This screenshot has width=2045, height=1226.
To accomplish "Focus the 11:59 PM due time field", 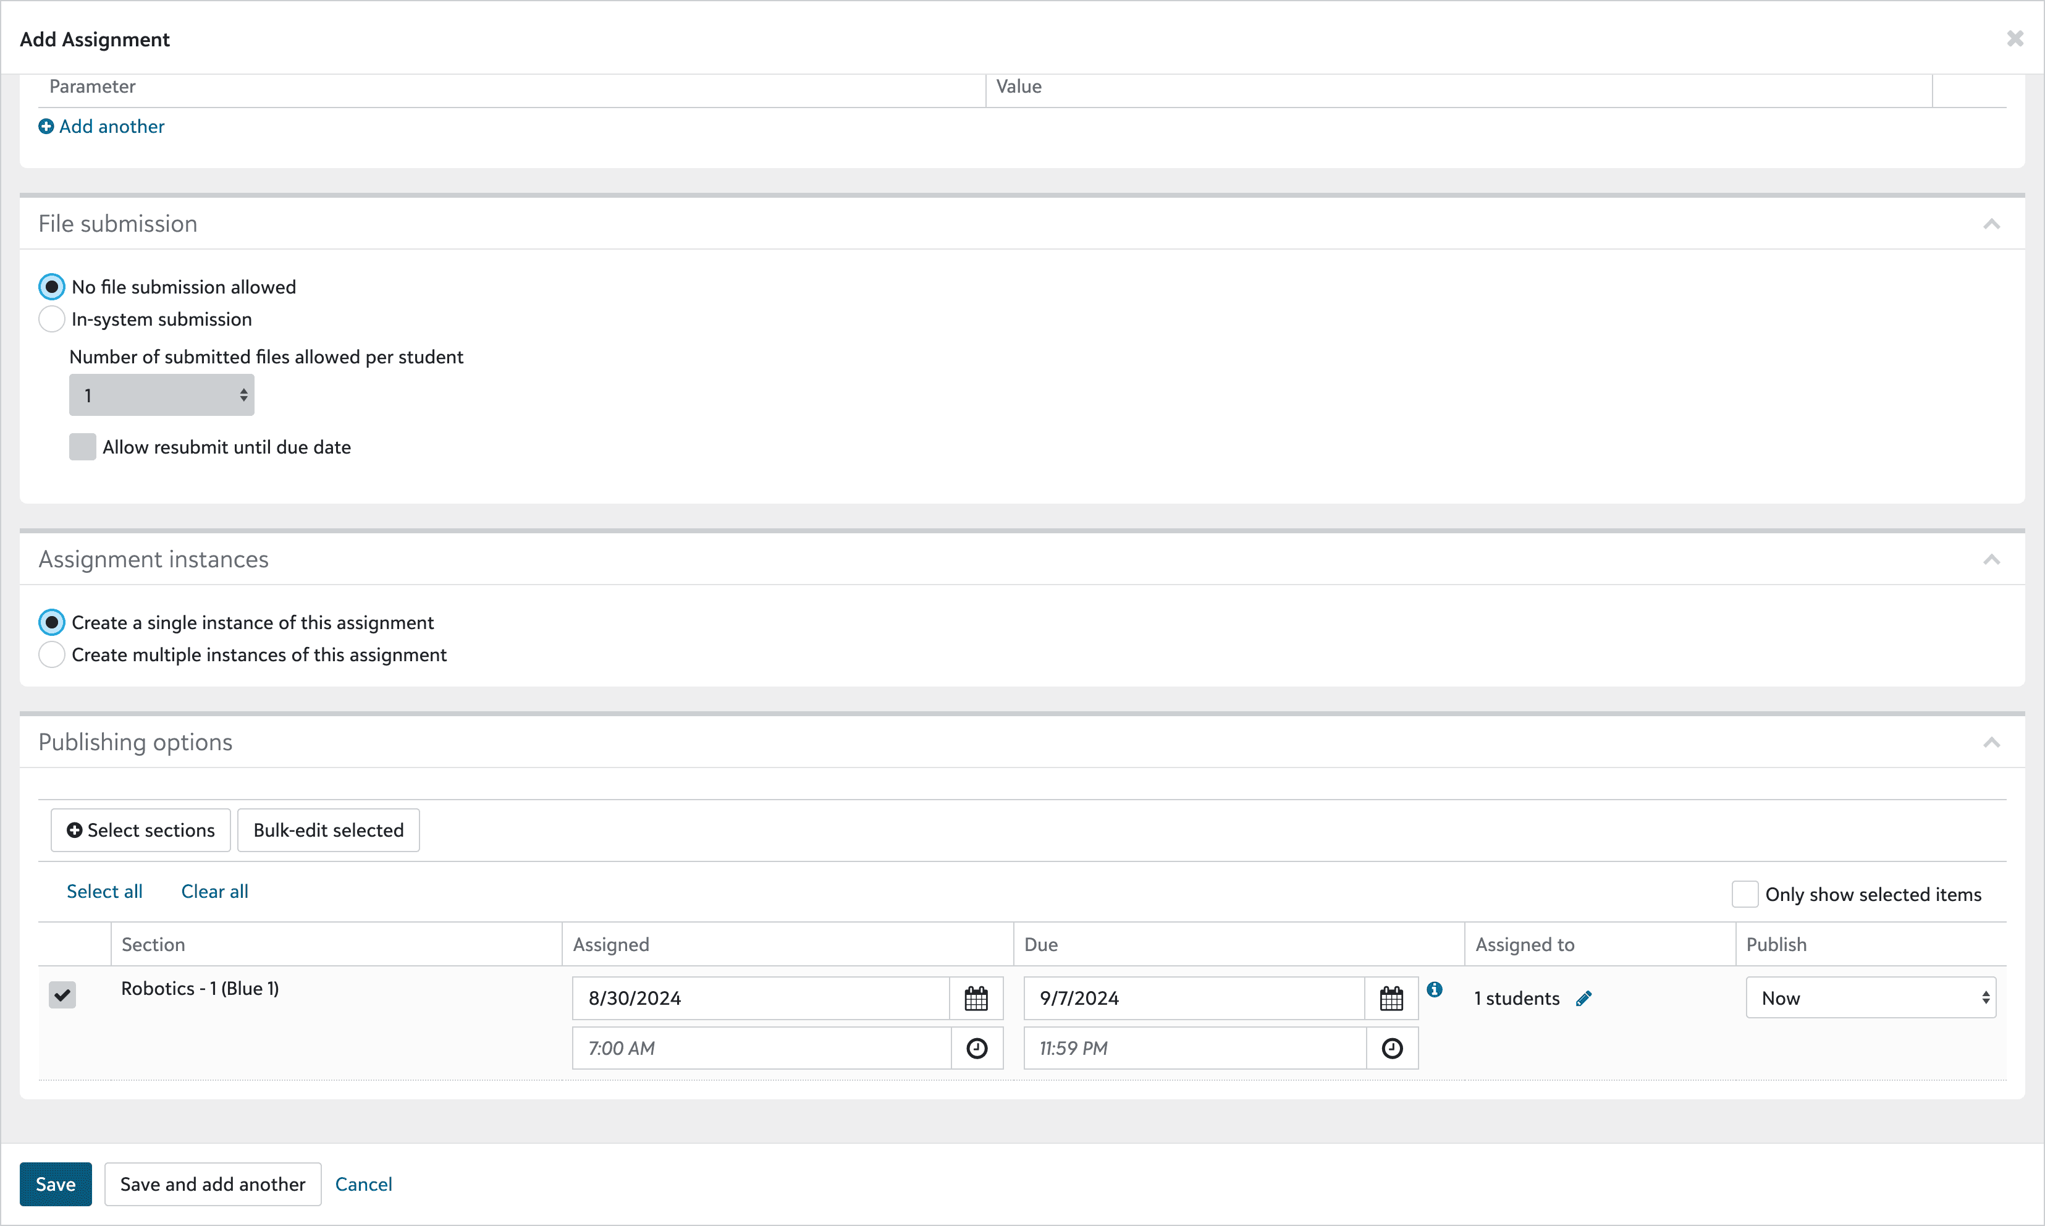I will pos(1195,1049).
